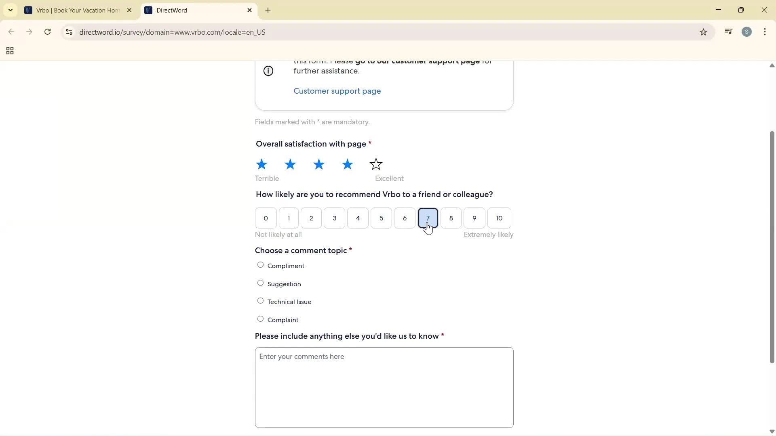Give a fifth star for Excellent satisfaction
The height and width of the screenshot is (436, 776).
click(x=375, y=164)
